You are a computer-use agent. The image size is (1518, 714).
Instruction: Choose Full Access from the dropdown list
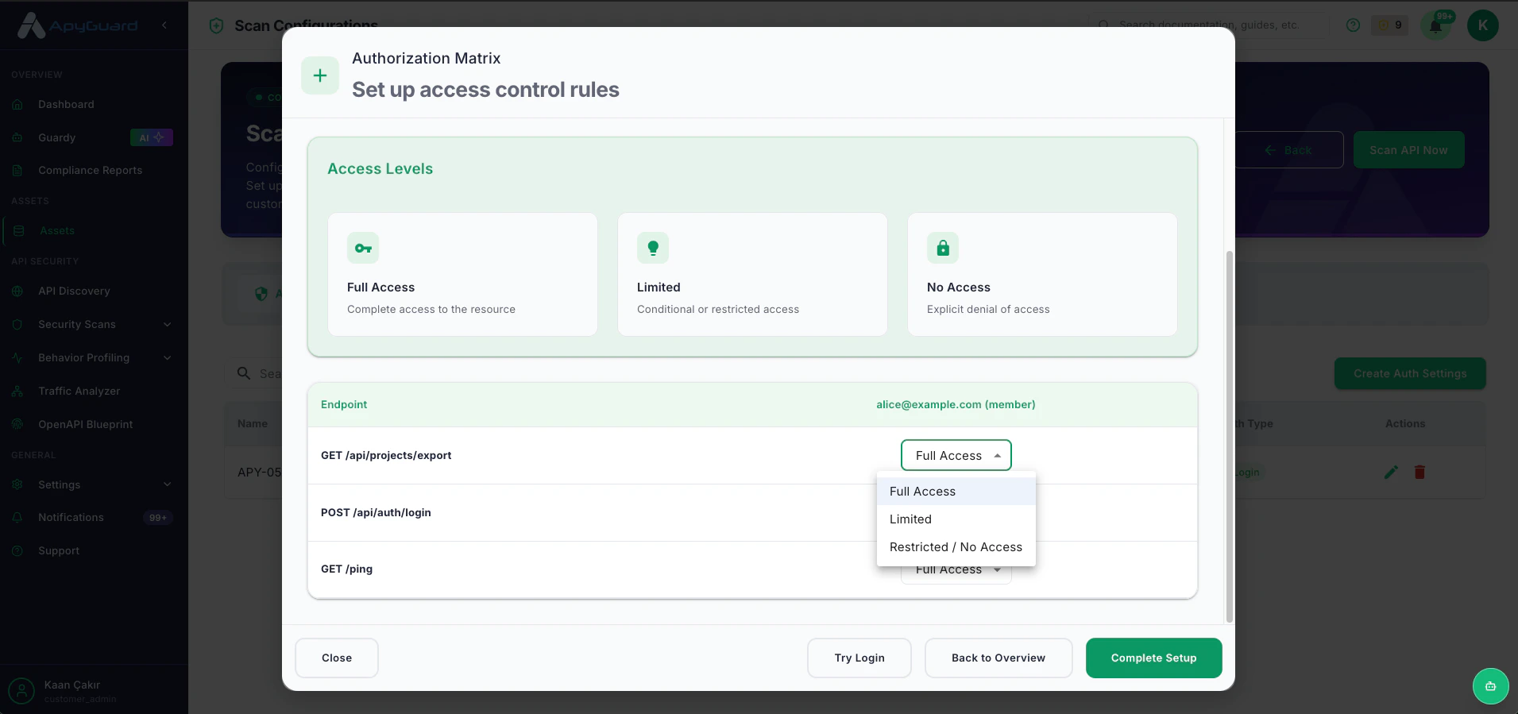coord(956,492)
